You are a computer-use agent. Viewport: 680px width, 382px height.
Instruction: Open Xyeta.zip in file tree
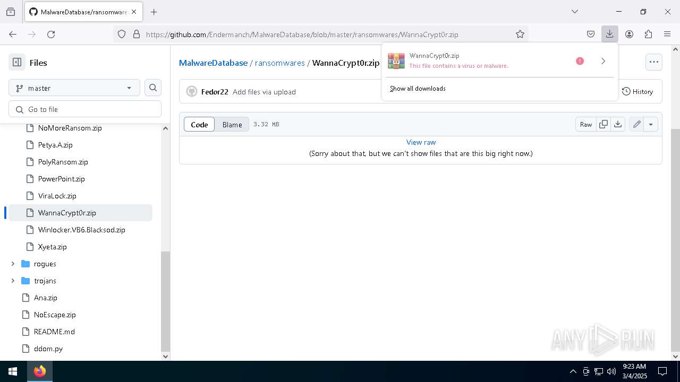pos(52,247)
